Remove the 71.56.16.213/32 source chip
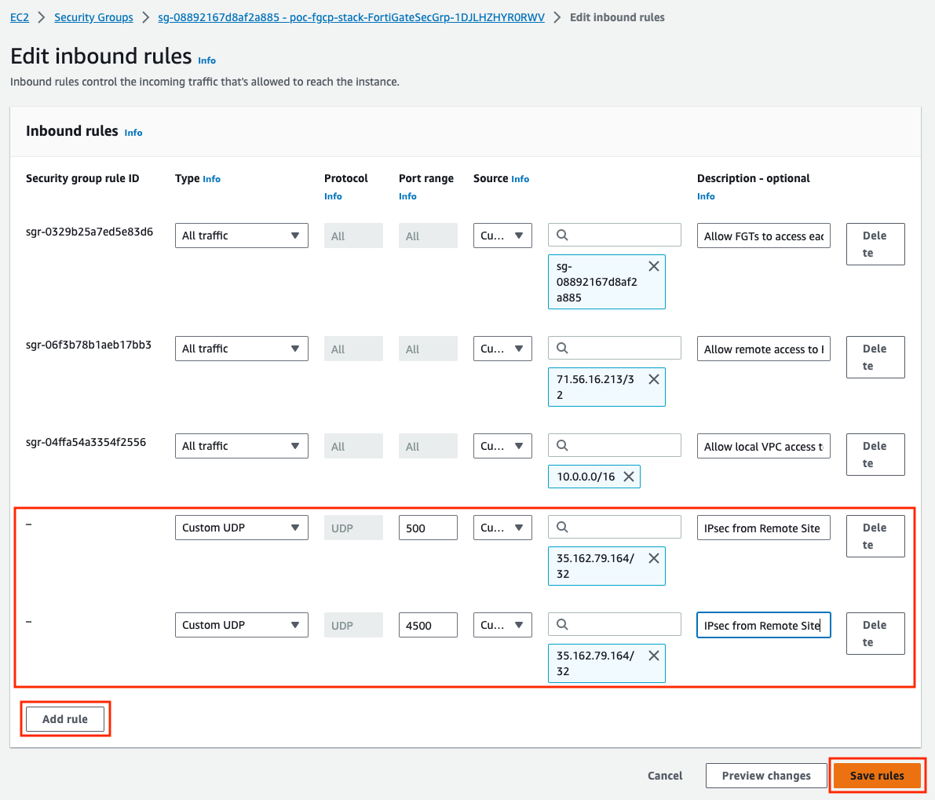Viewport: 935px width, 800px height. click(653, 379)
